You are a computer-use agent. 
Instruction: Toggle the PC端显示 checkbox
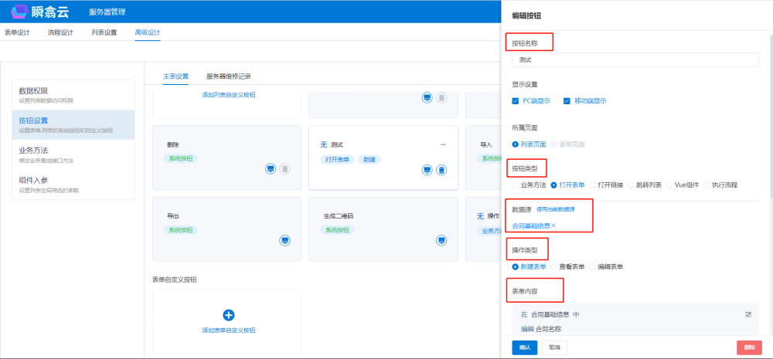coord(516,100)
